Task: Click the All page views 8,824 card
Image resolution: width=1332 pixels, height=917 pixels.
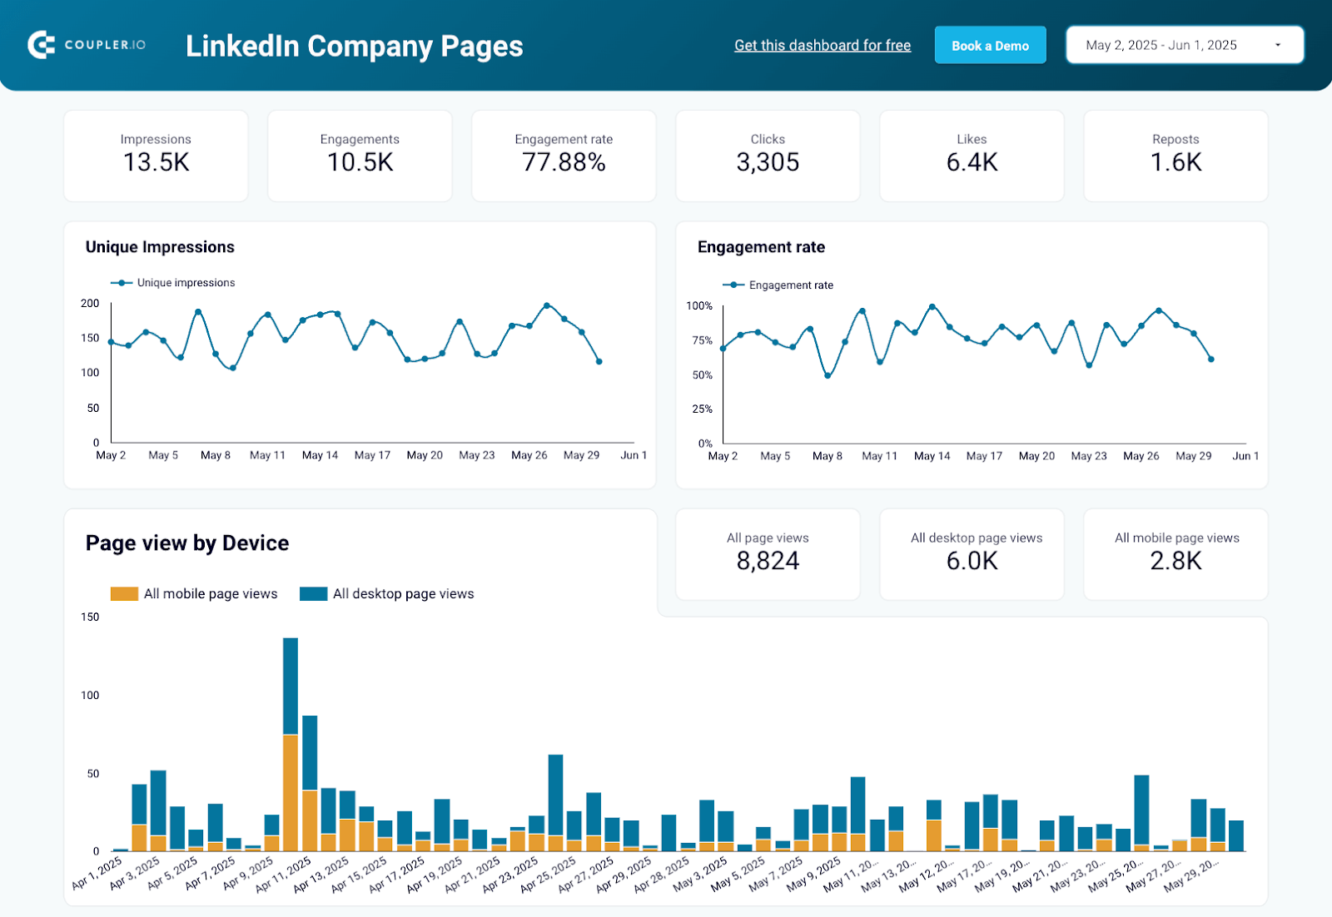Action: tap(768, 554)
